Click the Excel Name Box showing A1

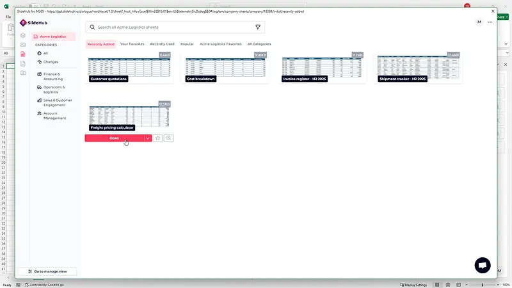point(7,53)
